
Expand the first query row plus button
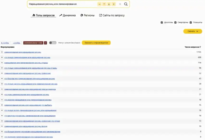2,52
